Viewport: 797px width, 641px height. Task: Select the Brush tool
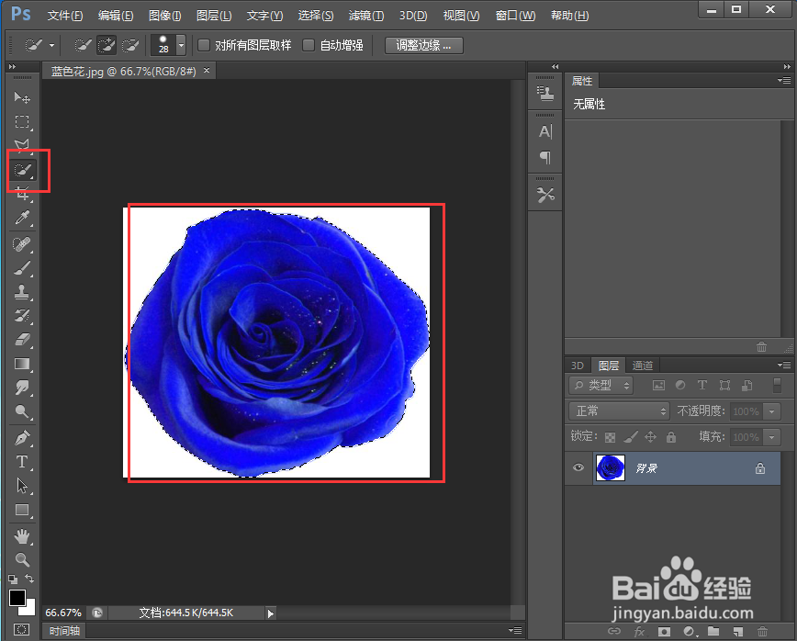click(22, 268)
